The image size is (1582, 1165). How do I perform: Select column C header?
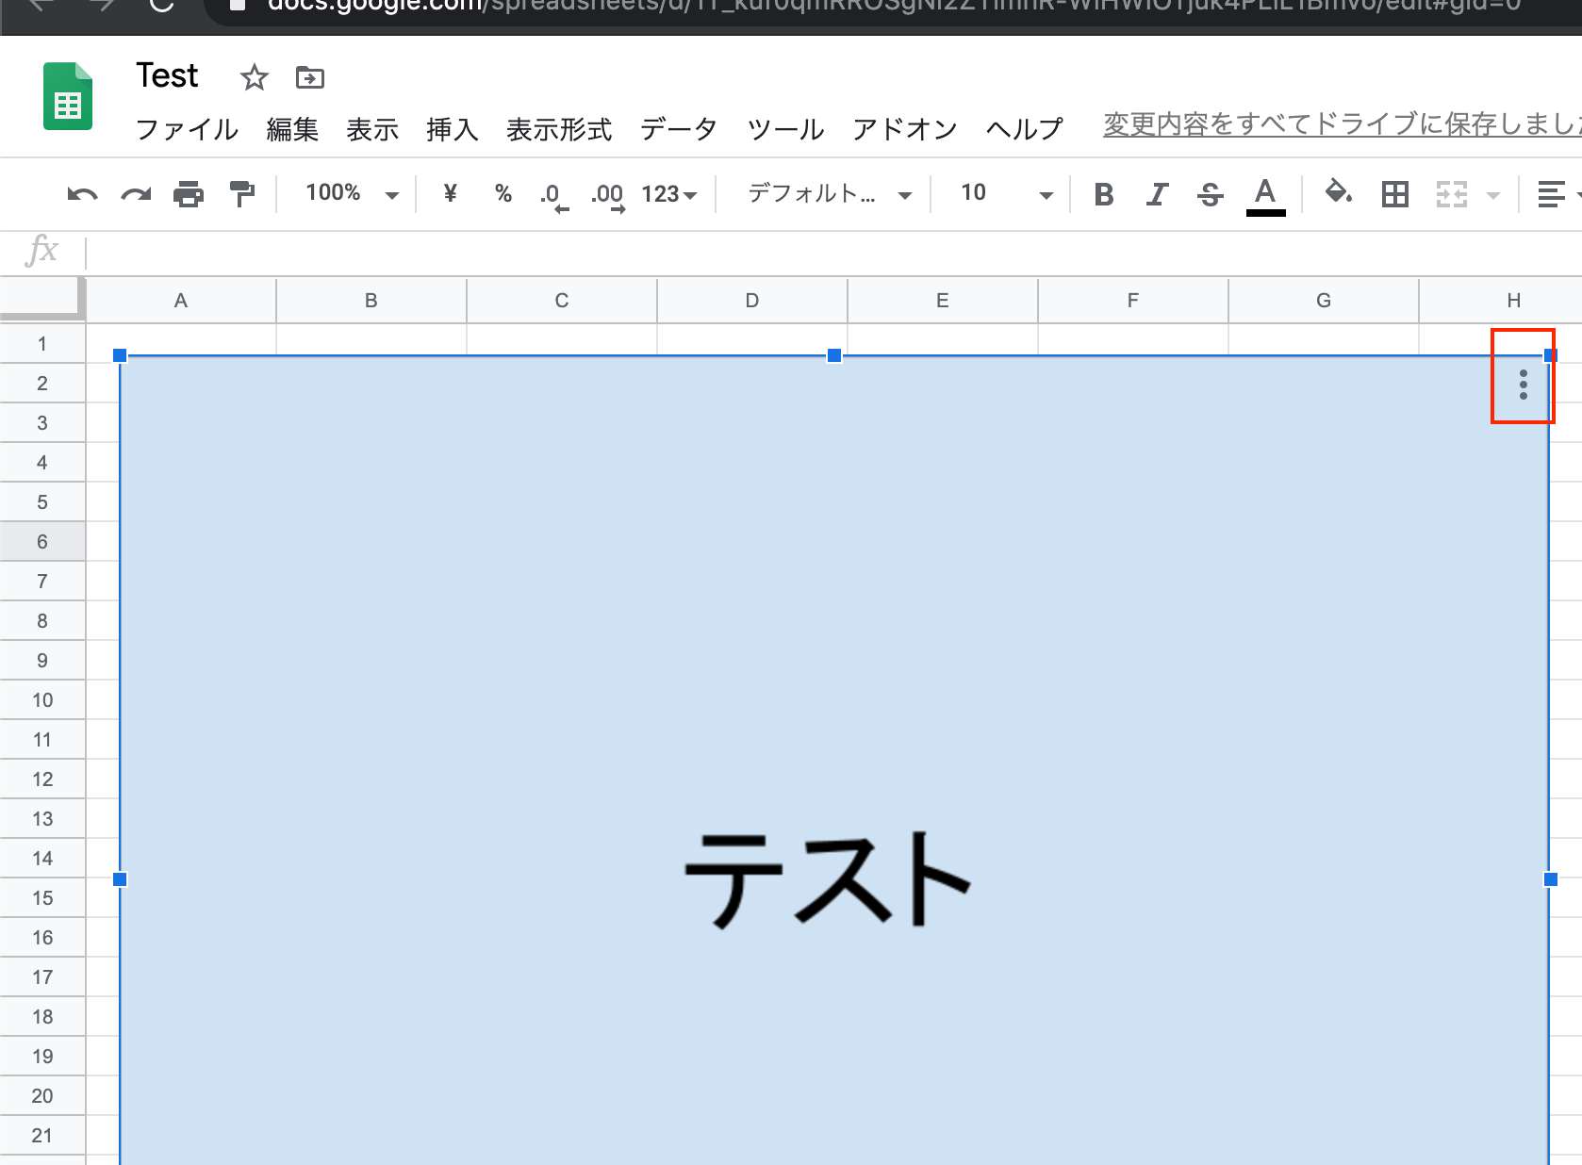tap(562, 301)
